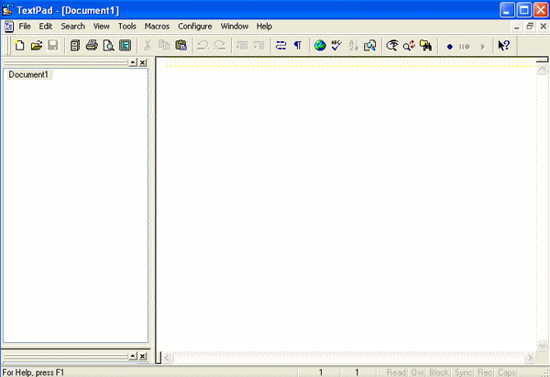Click the Caps indicator in status bar
550x377 pixels.
pyautogui.click(x=507, y=372)
